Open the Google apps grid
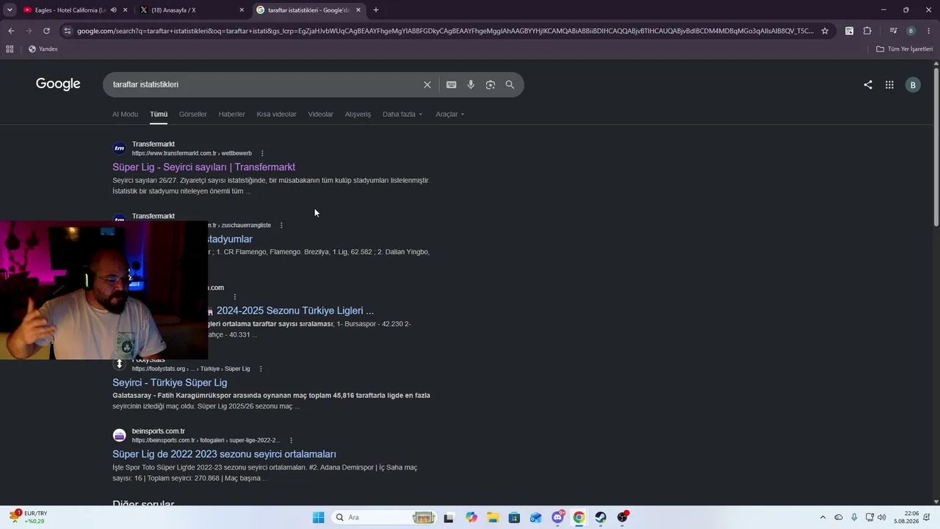940x529 pixels. click(x=889, y=84)
